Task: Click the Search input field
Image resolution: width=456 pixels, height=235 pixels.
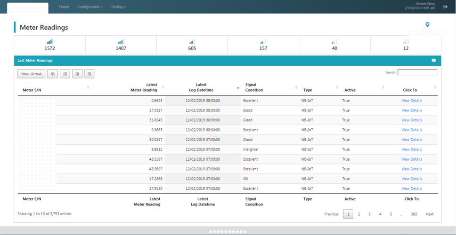Action: [417, 72]
